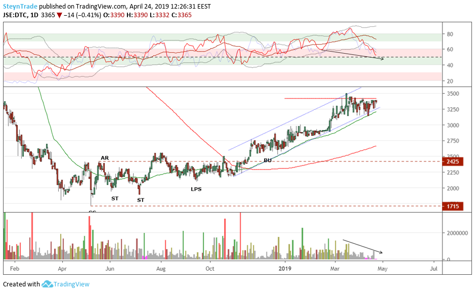This screenshot has width=475, height=293.
Task: Click the 1D interval label
Action: (x=34, y=15)
